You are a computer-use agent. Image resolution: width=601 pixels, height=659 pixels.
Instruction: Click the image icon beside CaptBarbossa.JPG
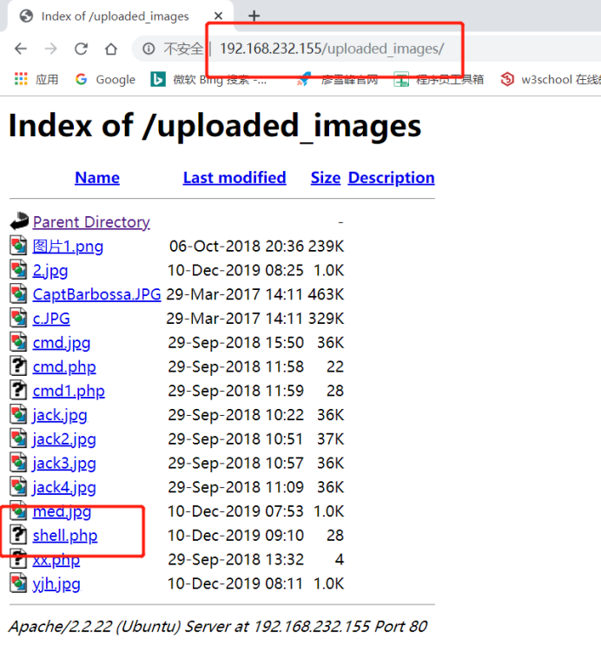point(18,293)
